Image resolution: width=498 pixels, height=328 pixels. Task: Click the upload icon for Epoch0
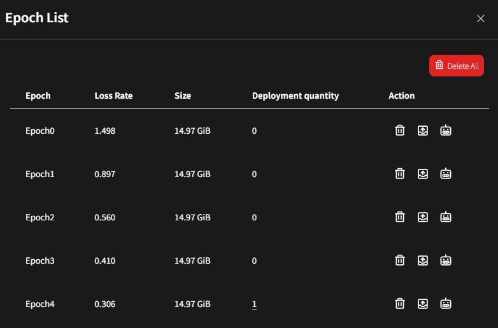click(422, 131)
